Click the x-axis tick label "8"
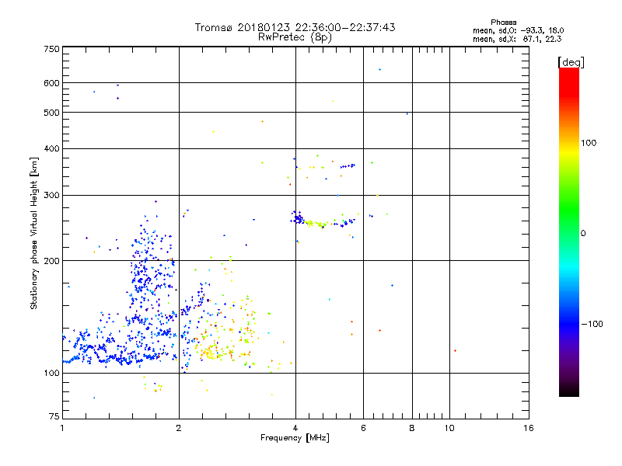 point(412,428)
